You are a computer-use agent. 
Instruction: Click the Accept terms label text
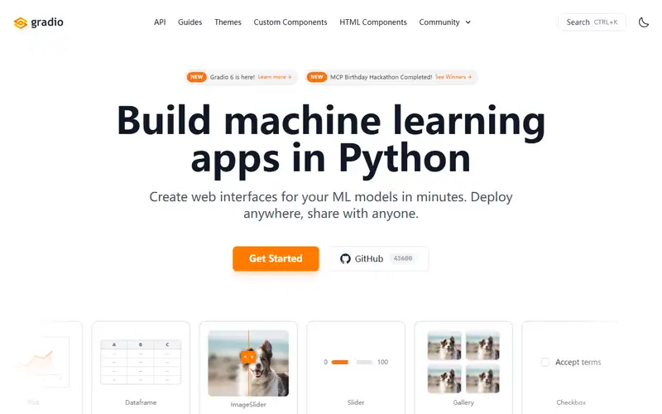pyautogui.click(x=578, y=362)
